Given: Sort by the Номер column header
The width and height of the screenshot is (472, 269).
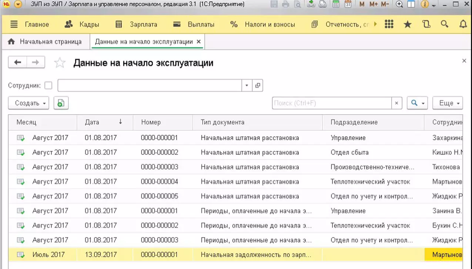Looking at the screenshot, I should pos(163,122).
